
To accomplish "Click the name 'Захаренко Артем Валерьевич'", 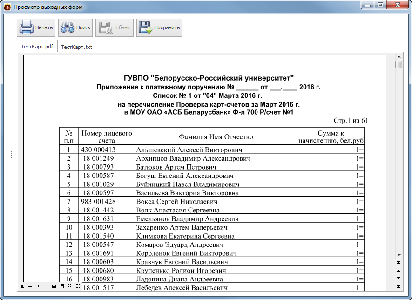I will (x=182, y=227).
